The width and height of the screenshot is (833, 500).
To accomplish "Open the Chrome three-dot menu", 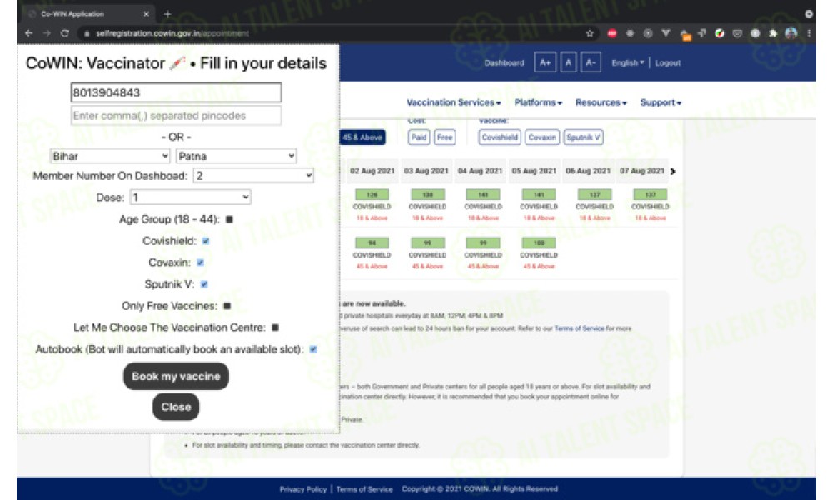I will point(809,33).
